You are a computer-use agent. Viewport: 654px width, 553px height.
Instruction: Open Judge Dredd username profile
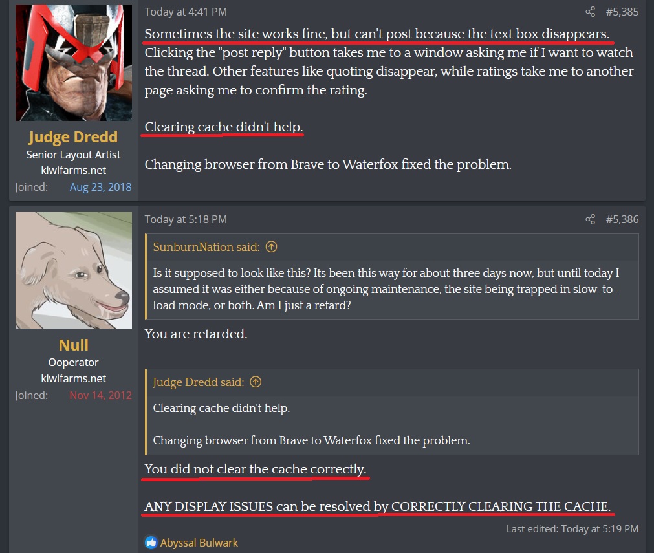pyautogui.click(x=73, y=136)
